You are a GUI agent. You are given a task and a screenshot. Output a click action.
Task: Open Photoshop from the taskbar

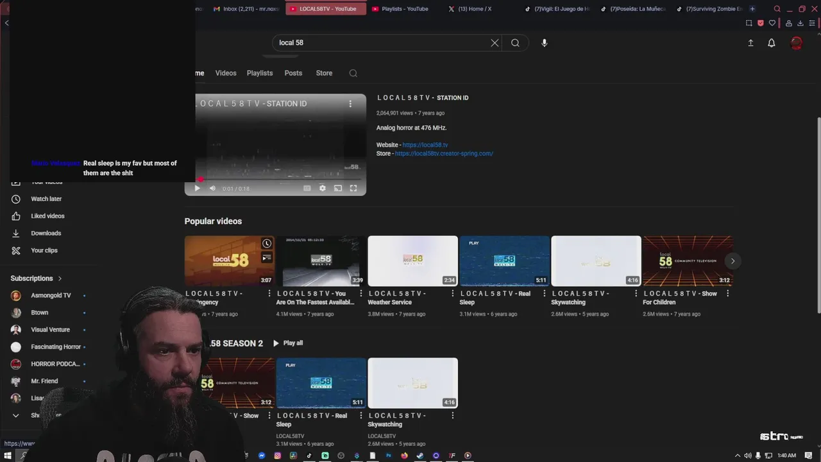click(x=388, y=456)
